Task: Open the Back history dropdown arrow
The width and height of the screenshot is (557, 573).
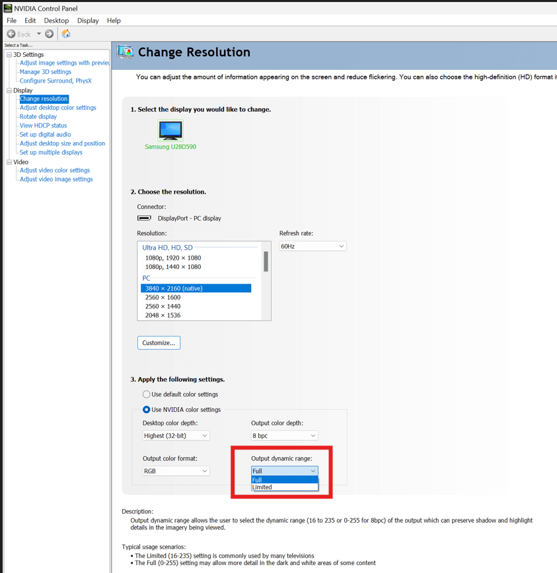Action: click(x=38, y=34)
